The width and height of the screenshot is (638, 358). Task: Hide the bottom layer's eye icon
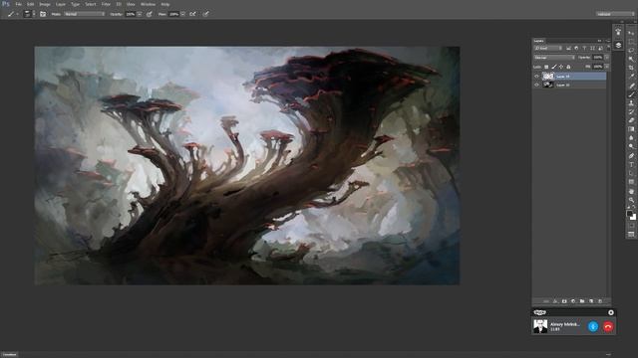pyautogui.click(x=536, y=85)
